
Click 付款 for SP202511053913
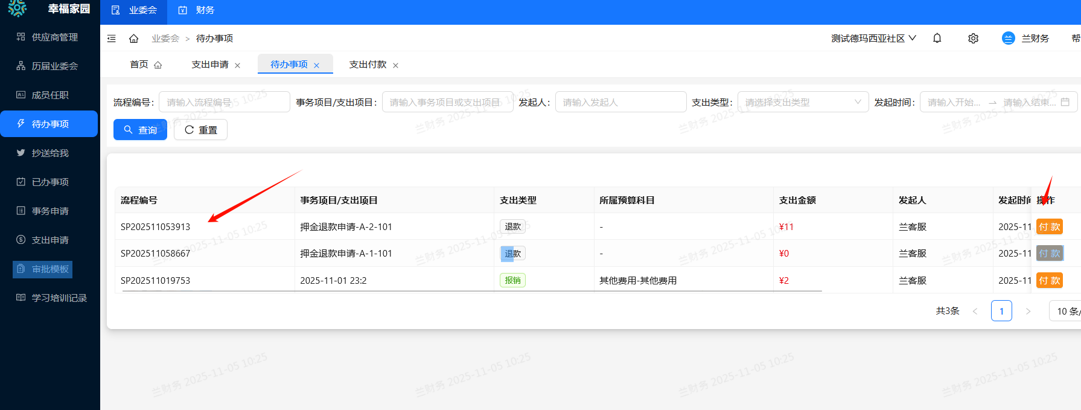tap(1050, 226)
